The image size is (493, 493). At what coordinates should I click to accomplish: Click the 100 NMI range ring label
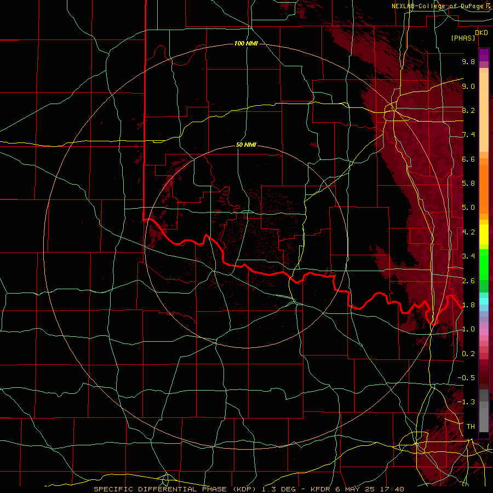click(246, 43)
